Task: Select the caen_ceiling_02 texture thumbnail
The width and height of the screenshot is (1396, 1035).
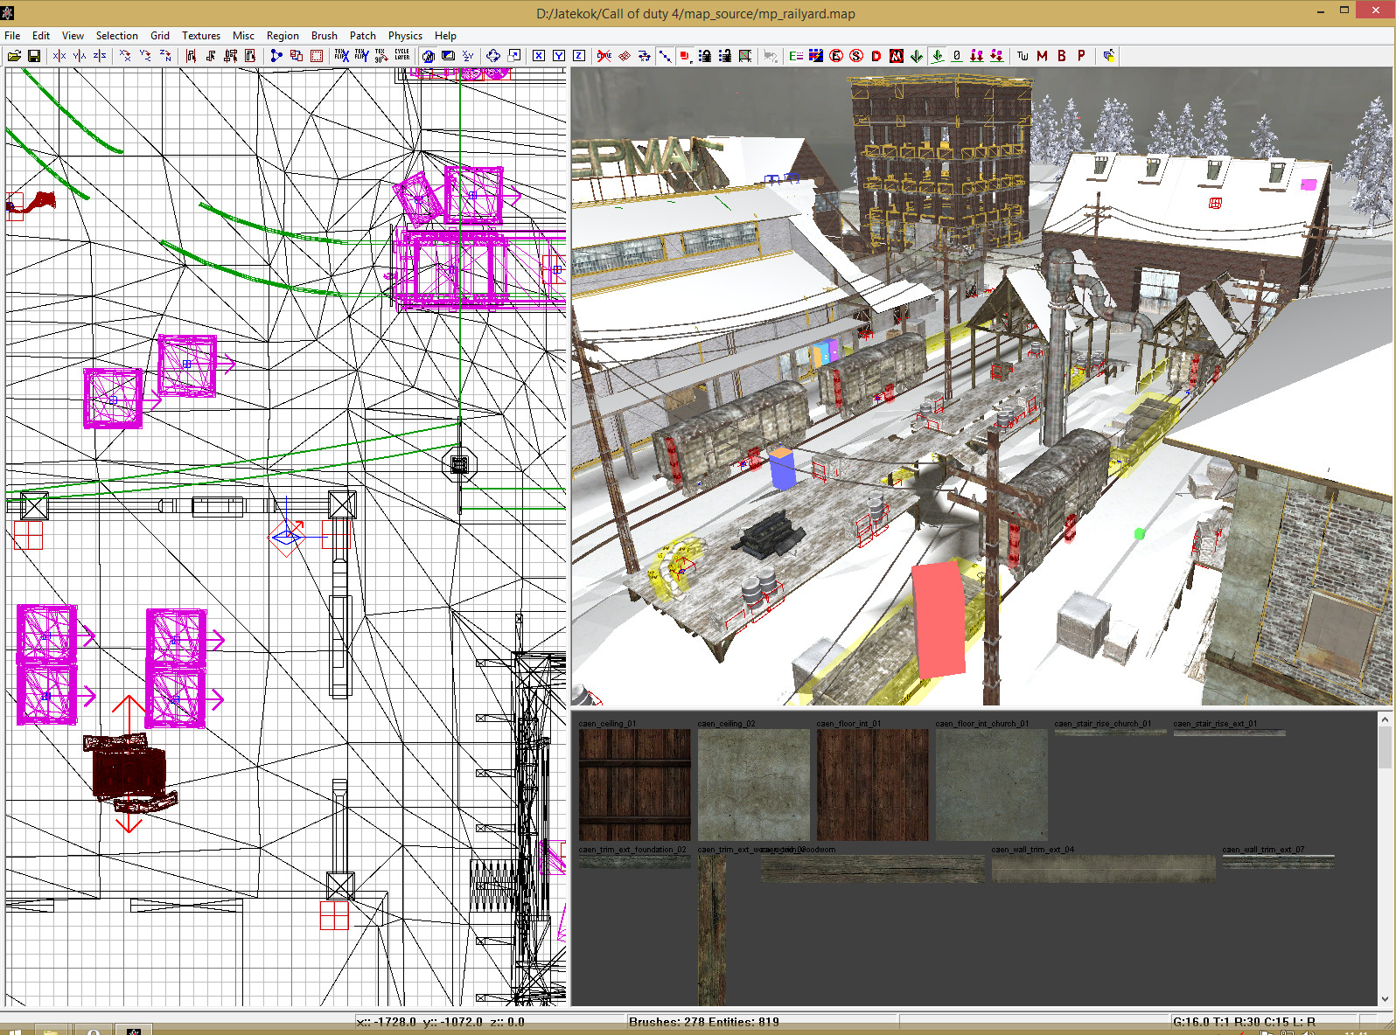Action: 754,785
